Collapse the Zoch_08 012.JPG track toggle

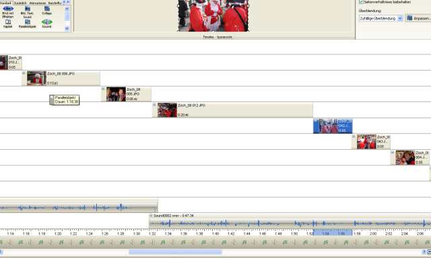click(154, 105)
